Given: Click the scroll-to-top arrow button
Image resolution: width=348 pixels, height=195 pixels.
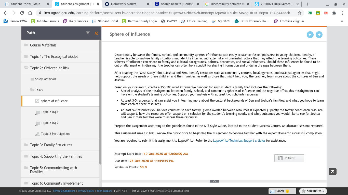Looking at the screenshot, I should pyautogui.click(x=333, y=172).
